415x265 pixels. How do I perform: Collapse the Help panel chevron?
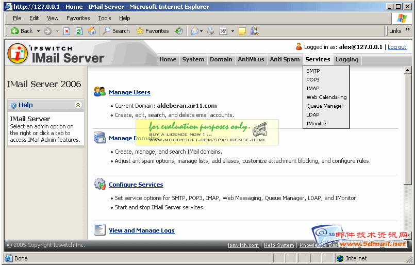pyautogui.click(x=78, y=105)
